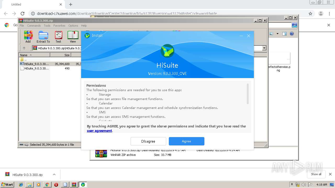The image size is (335, 188).
Task: Open WinRAR File menu
Action: click(22, 26)
